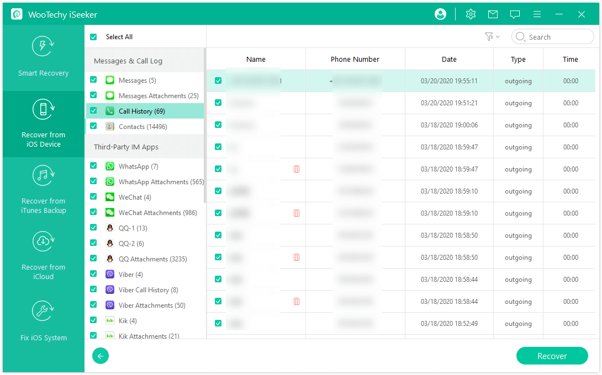Click the back arrow button

[101, 356]
